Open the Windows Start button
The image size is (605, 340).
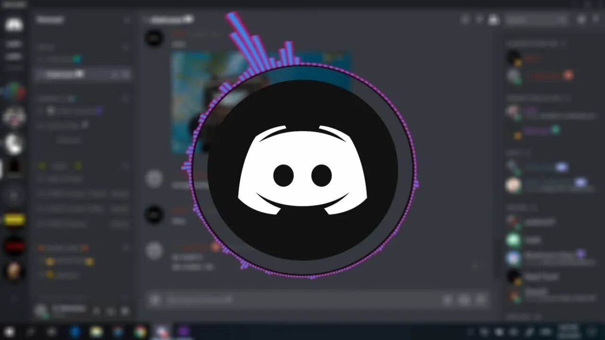coord(9,331)
